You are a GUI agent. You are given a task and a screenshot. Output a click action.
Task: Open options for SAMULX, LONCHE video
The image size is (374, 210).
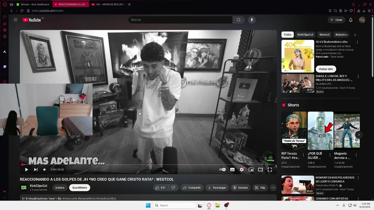click(x=358, y=76)
